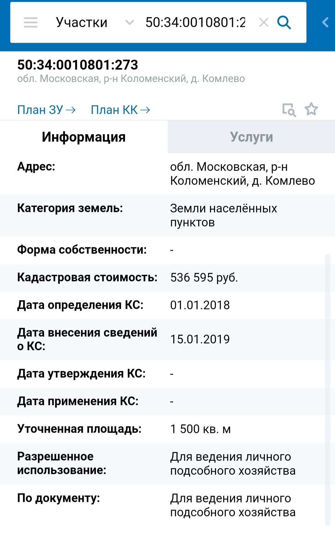Open the hamburger menu

pyautogui.click(x=31, y=22)
